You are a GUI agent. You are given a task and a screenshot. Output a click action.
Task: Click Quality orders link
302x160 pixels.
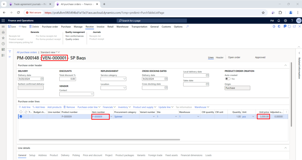(72, 39)
